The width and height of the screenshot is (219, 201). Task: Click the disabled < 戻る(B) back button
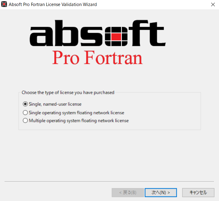pos(128,193)
